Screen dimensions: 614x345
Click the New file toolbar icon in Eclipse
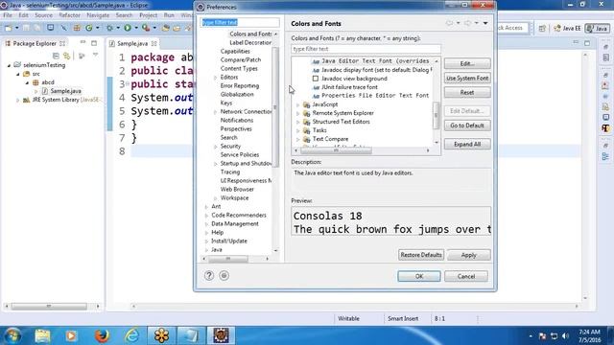(8, 28)
